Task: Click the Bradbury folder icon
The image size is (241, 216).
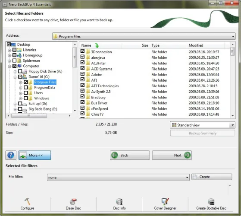Action: (x=88, y=97)
